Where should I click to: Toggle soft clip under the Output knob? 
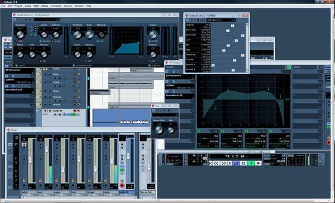[150, 41]
